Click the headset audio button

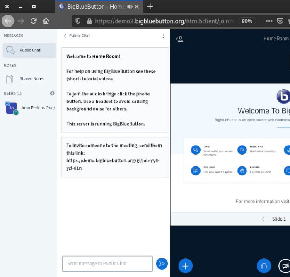(264, 266)
